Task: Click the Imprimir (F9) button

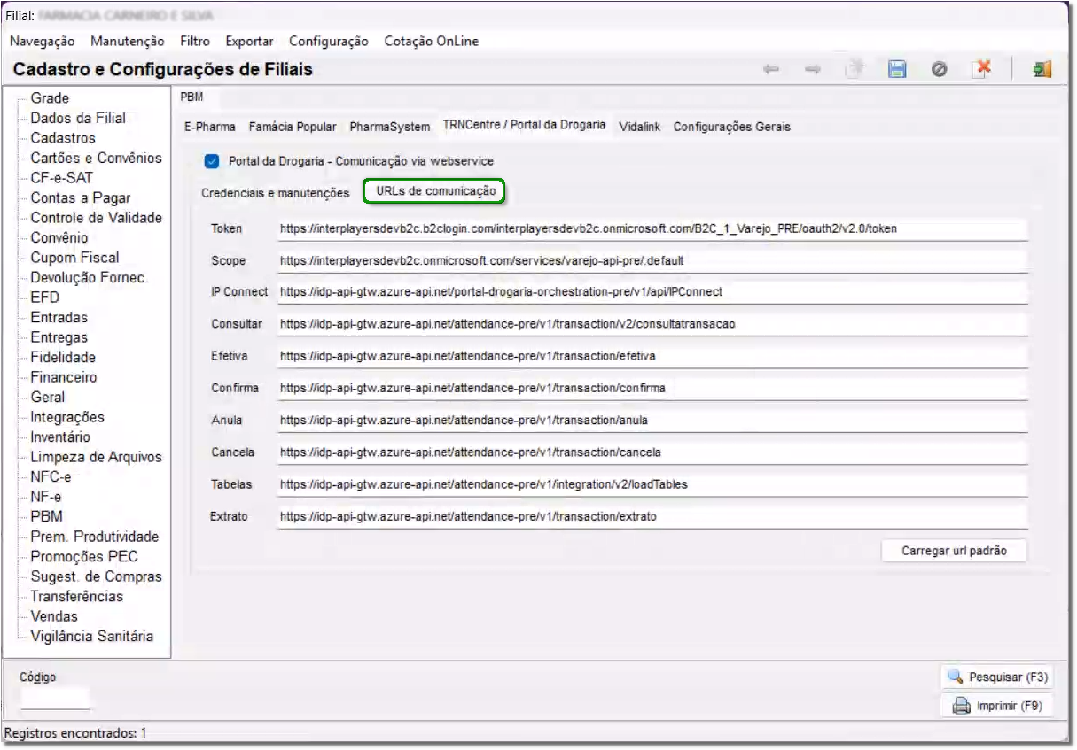Action: 998,706
